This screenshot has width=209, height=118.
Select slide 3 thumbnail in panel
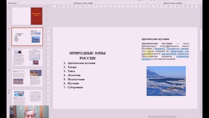pos(27,57)
